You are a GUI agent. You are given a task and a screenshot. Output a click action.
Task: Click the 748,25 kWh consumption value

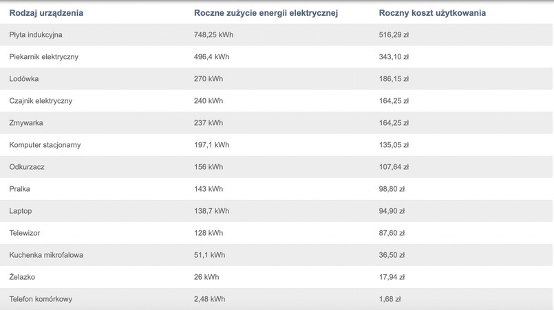215,34
